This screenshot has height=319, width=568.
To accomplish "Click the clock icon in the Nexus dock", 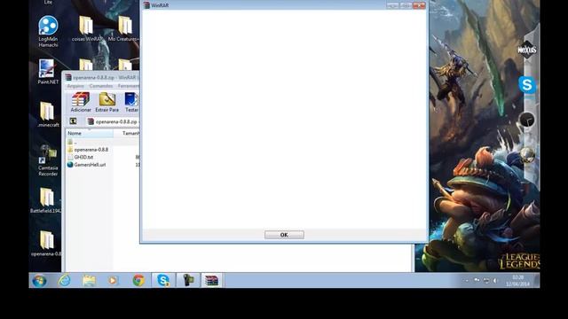I will [x=526, y=120].
